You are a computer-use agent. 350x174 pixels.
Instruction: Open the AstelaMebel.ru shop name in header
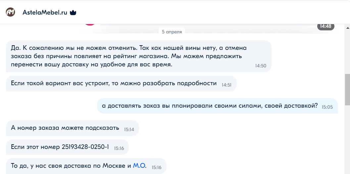[x=45, y=13]
